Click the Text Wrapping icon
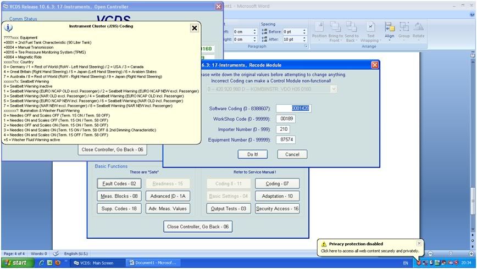The height and width of the screenshot is (269, 477). click(371, 31)
